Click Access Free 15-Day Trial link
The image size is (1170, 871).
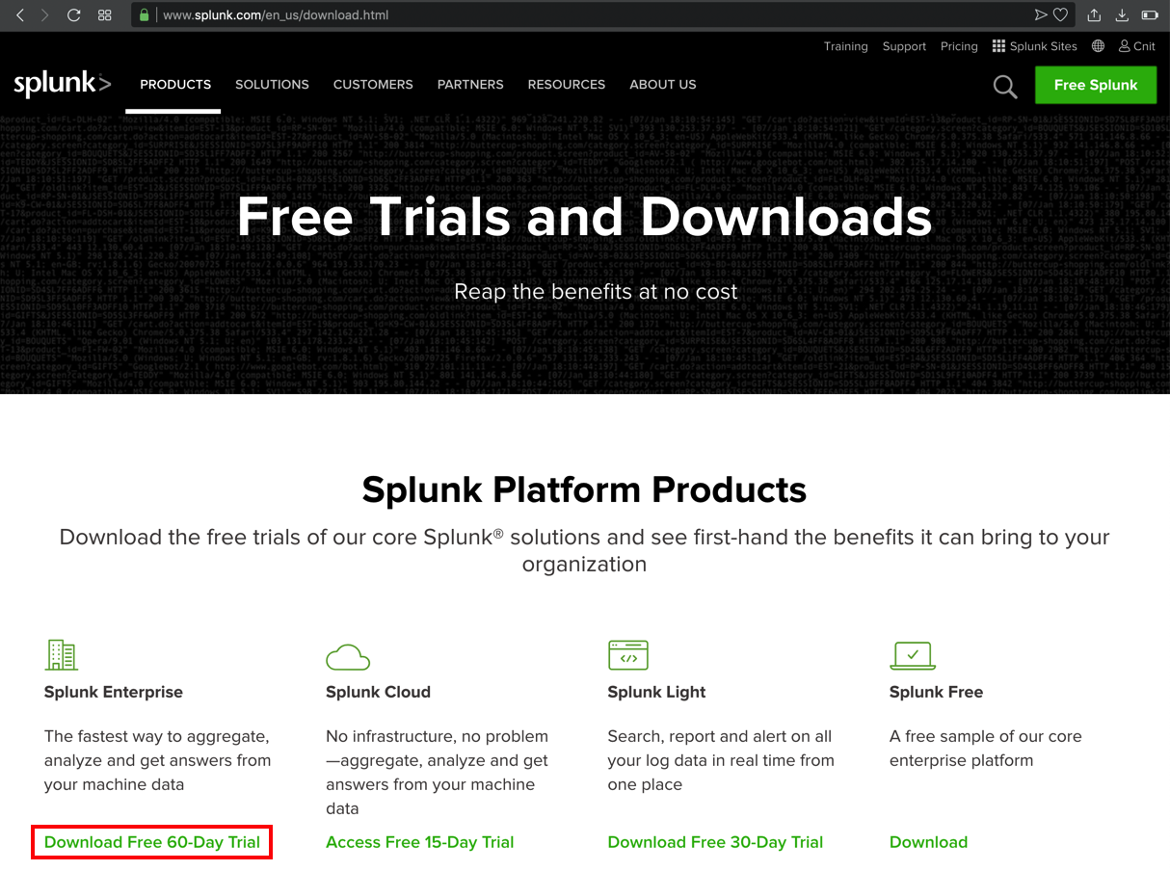[x=420, y=842]
